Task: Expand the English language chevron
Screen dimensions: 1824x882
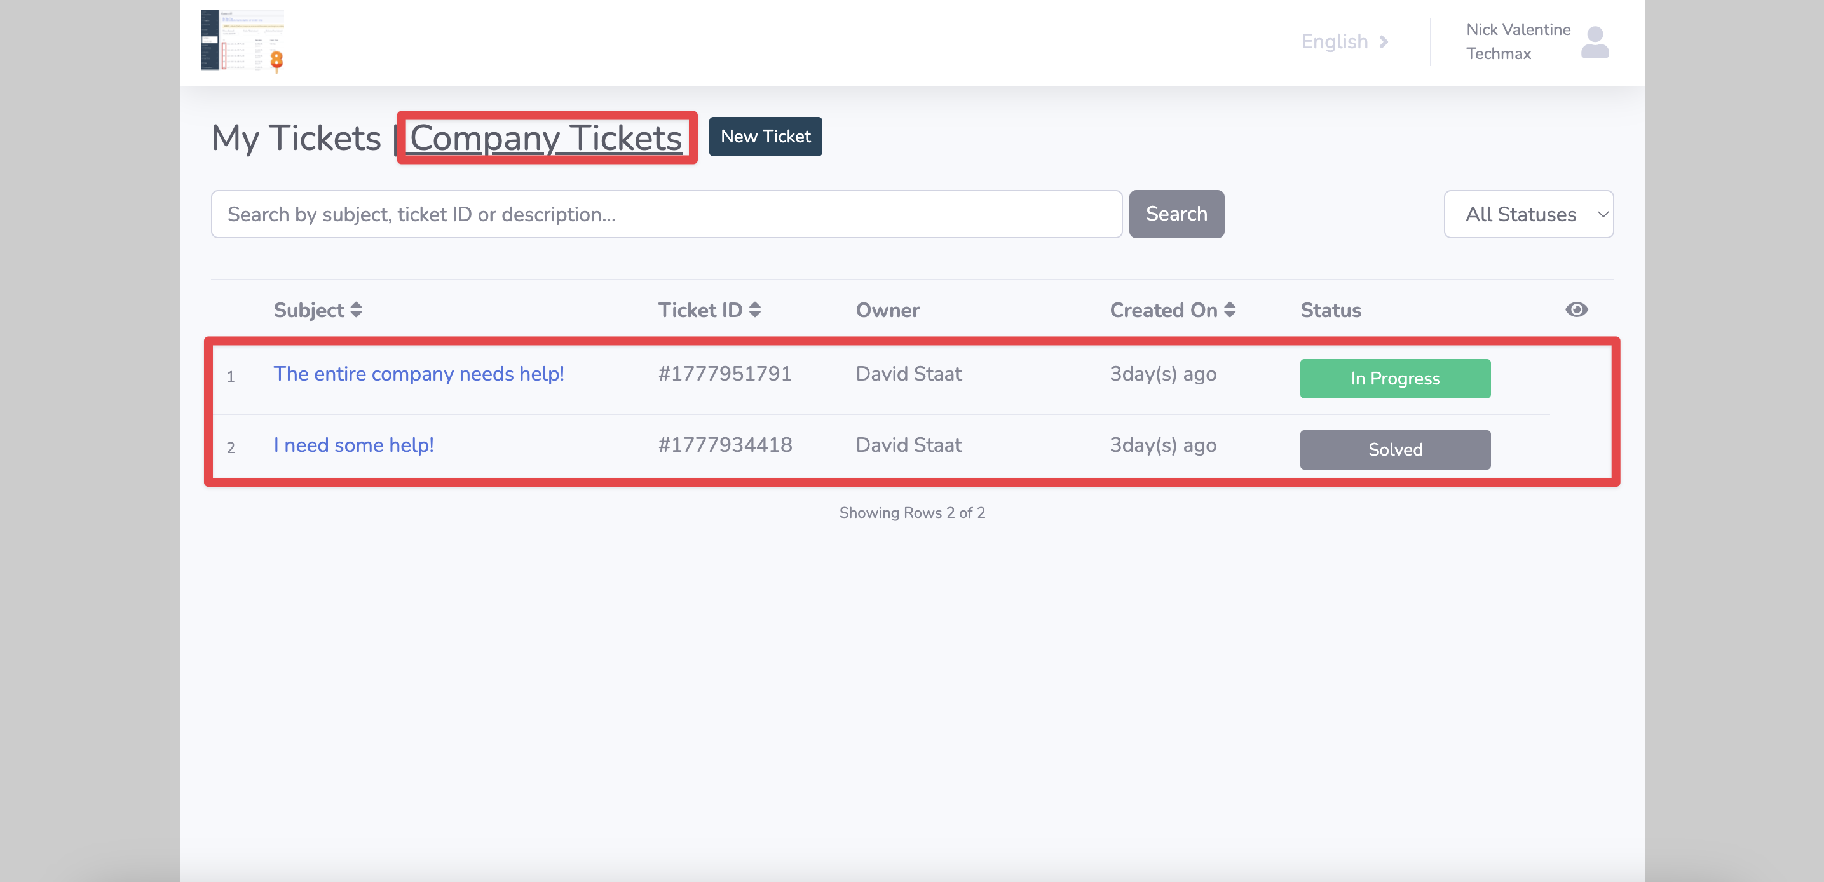Action: [1383, 42]
